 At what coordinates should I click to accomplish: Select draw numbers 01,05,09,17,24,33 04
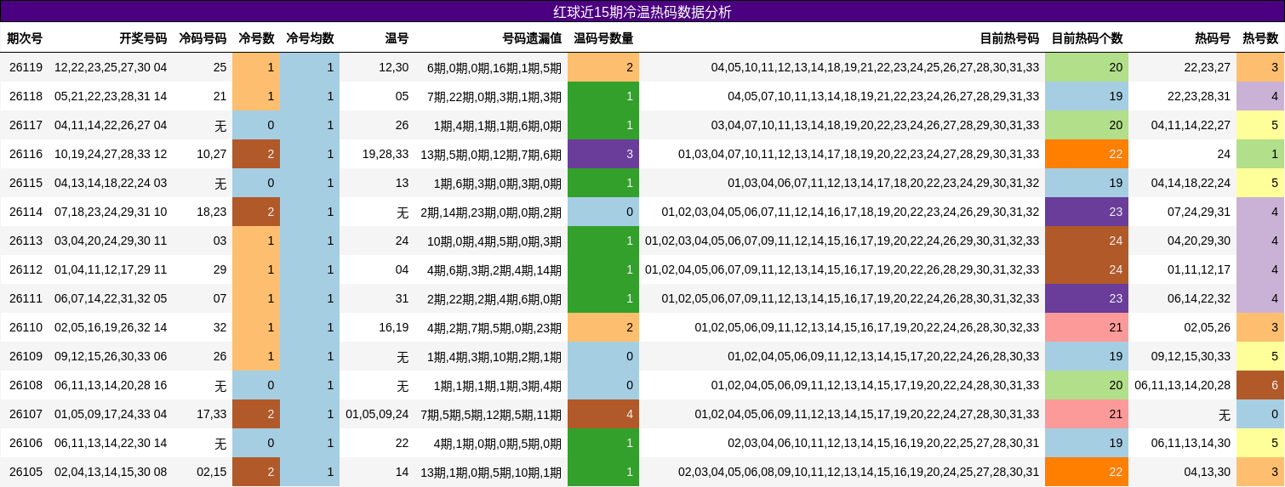point(111,414)
